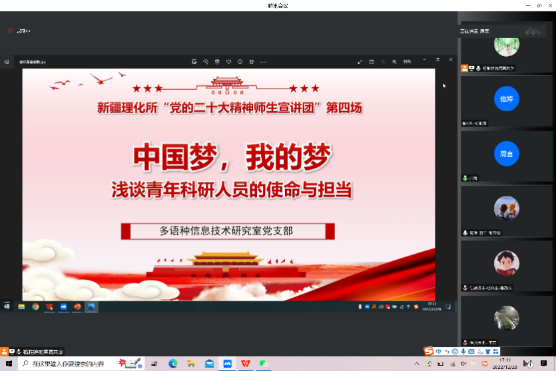Select the blue 雅婷 participant avatar

tap(507, 99)
